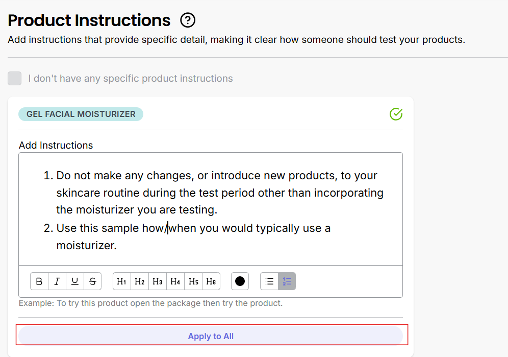
Task: Toggle bold formatting
Action: click(39, 281)
